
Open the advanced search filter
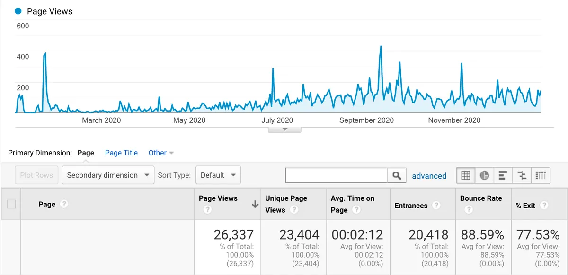point(429,175)
